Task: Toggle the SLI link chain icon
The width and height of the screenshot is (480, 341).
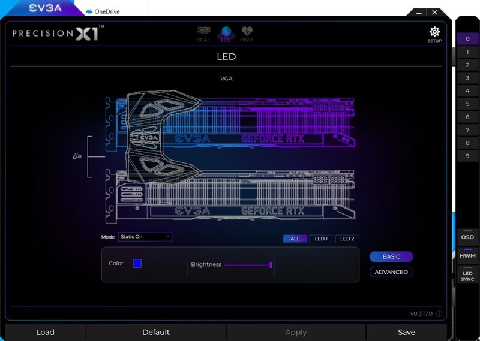Action: pos(77,156)
